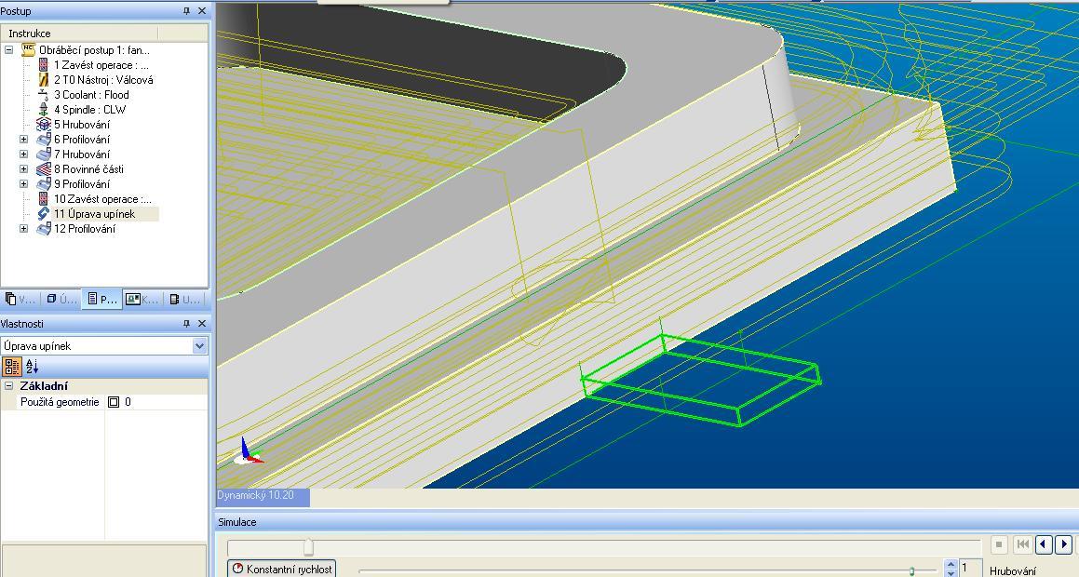The width and height of the screenshot is (1079, 577).
Task: Collapse the Základní property group
Action: coord(9,386)
